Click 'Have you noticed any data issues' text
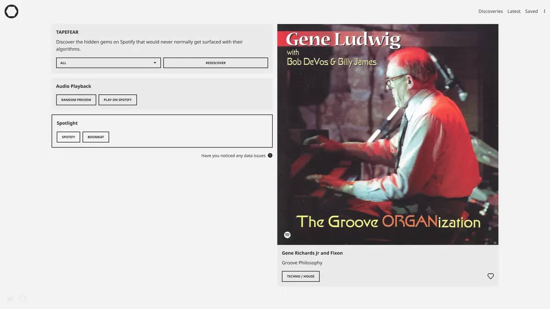Screen dimensions: 550x309 (x=233, y=156)
